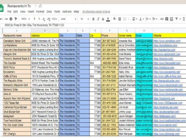This screenshot has height=138, width=186.
Task: Select the Jimmy Loup owner cell
Action: pos(127,112)
